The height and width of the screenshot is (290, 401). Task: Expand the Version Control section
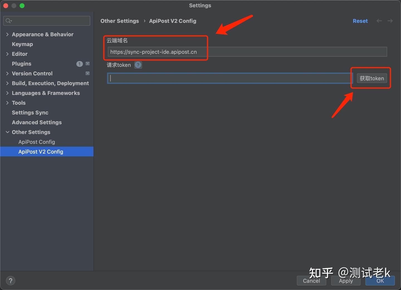pyautogui.click(x=7, y=74)
